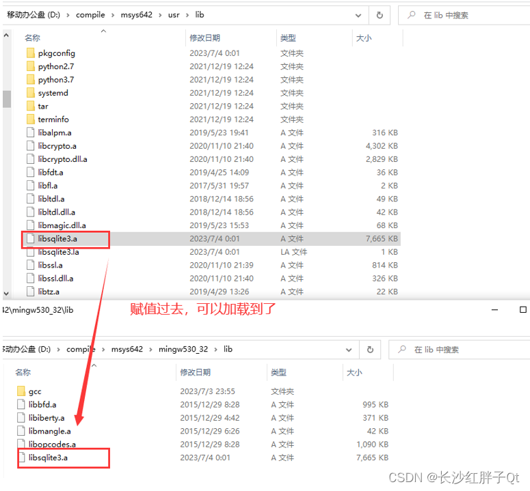Click the libtz.a file icon
The height and width of the screenshot is (491, 530).
click(x=30, y=292)
